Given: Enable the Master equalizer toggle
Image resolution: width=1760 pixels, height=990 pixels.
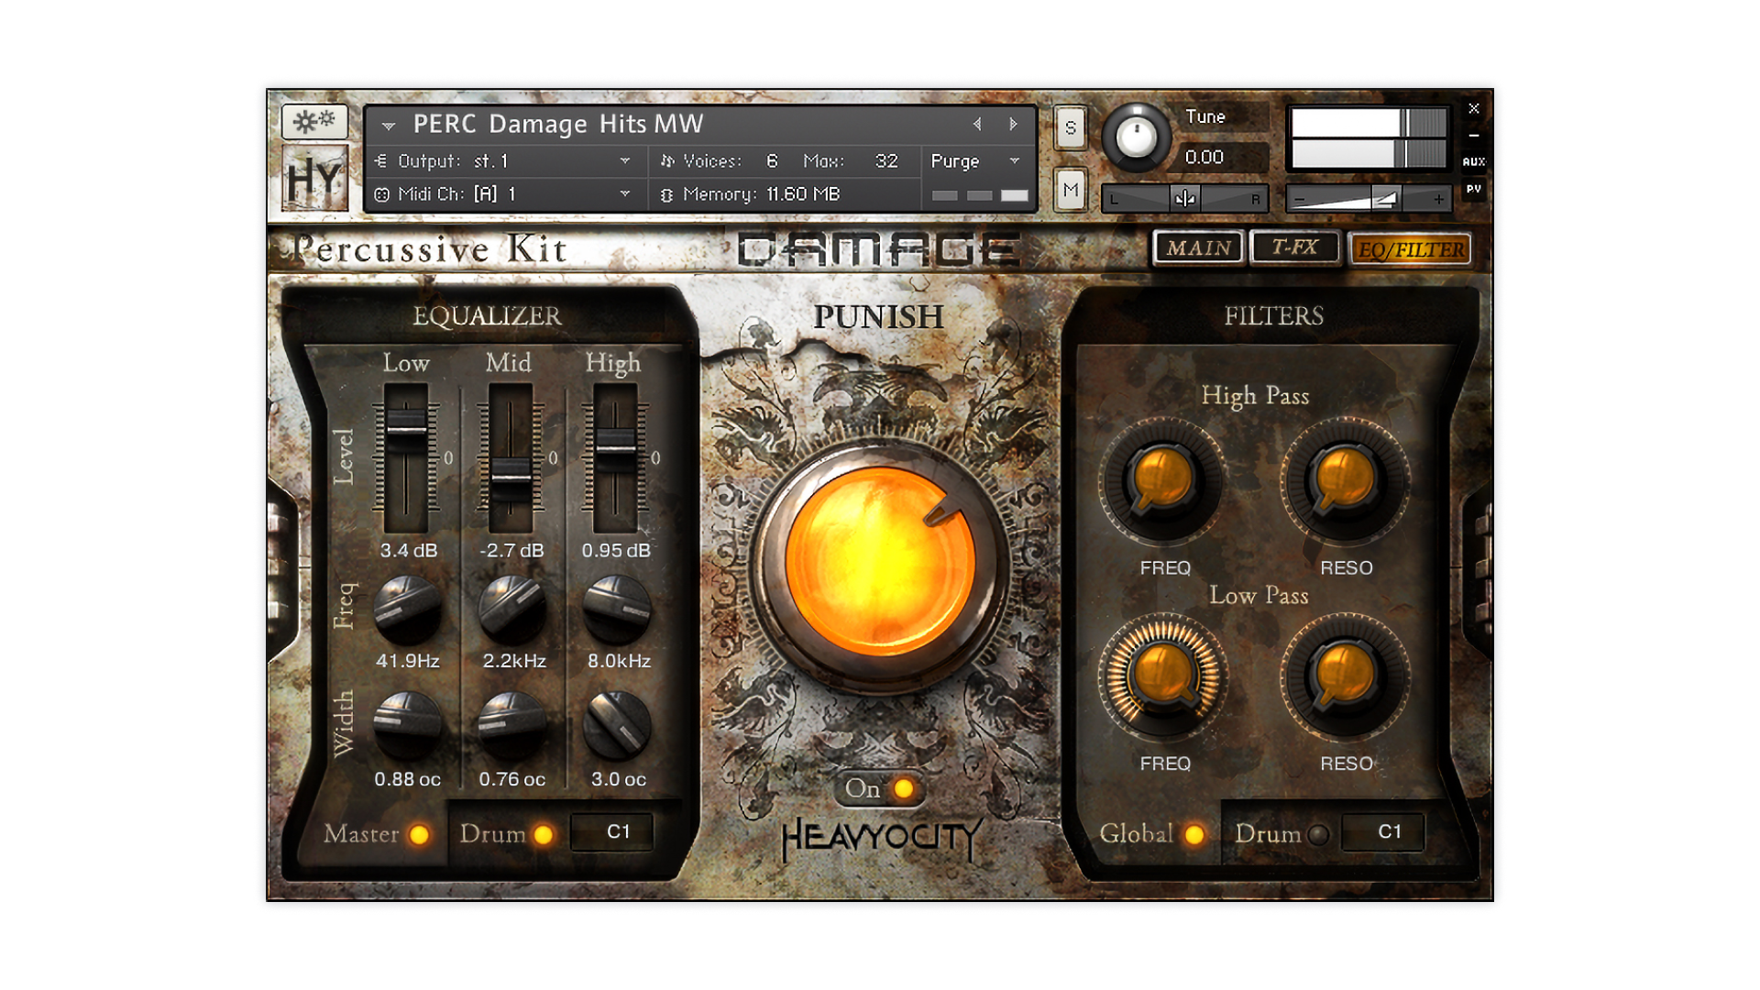Looking at the screenshot, I should tap(419, 835).
